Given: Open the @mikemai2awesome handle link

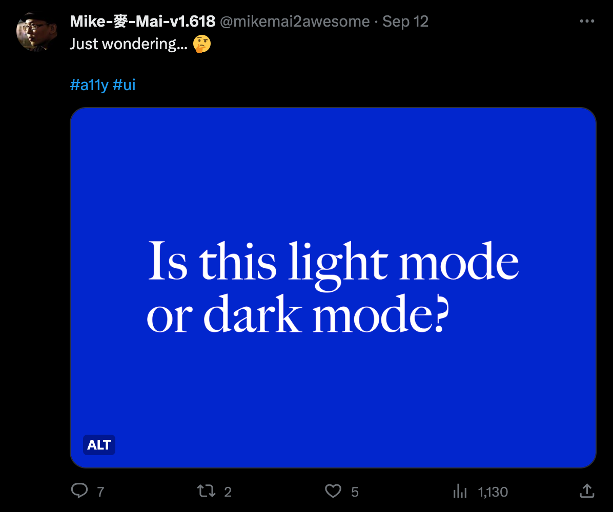Looking at the screenshot, I should [295, 22].
